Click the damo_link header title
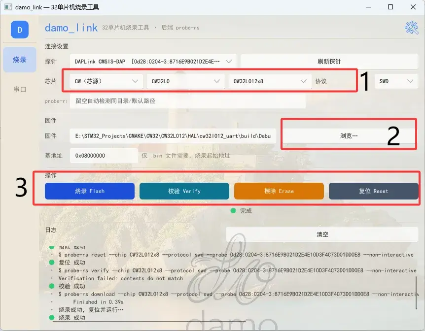425x331 pixels. [71, 28]
